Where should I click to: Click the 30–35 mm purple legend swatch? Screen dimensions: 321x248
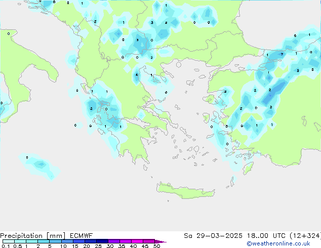click(114, 241)
